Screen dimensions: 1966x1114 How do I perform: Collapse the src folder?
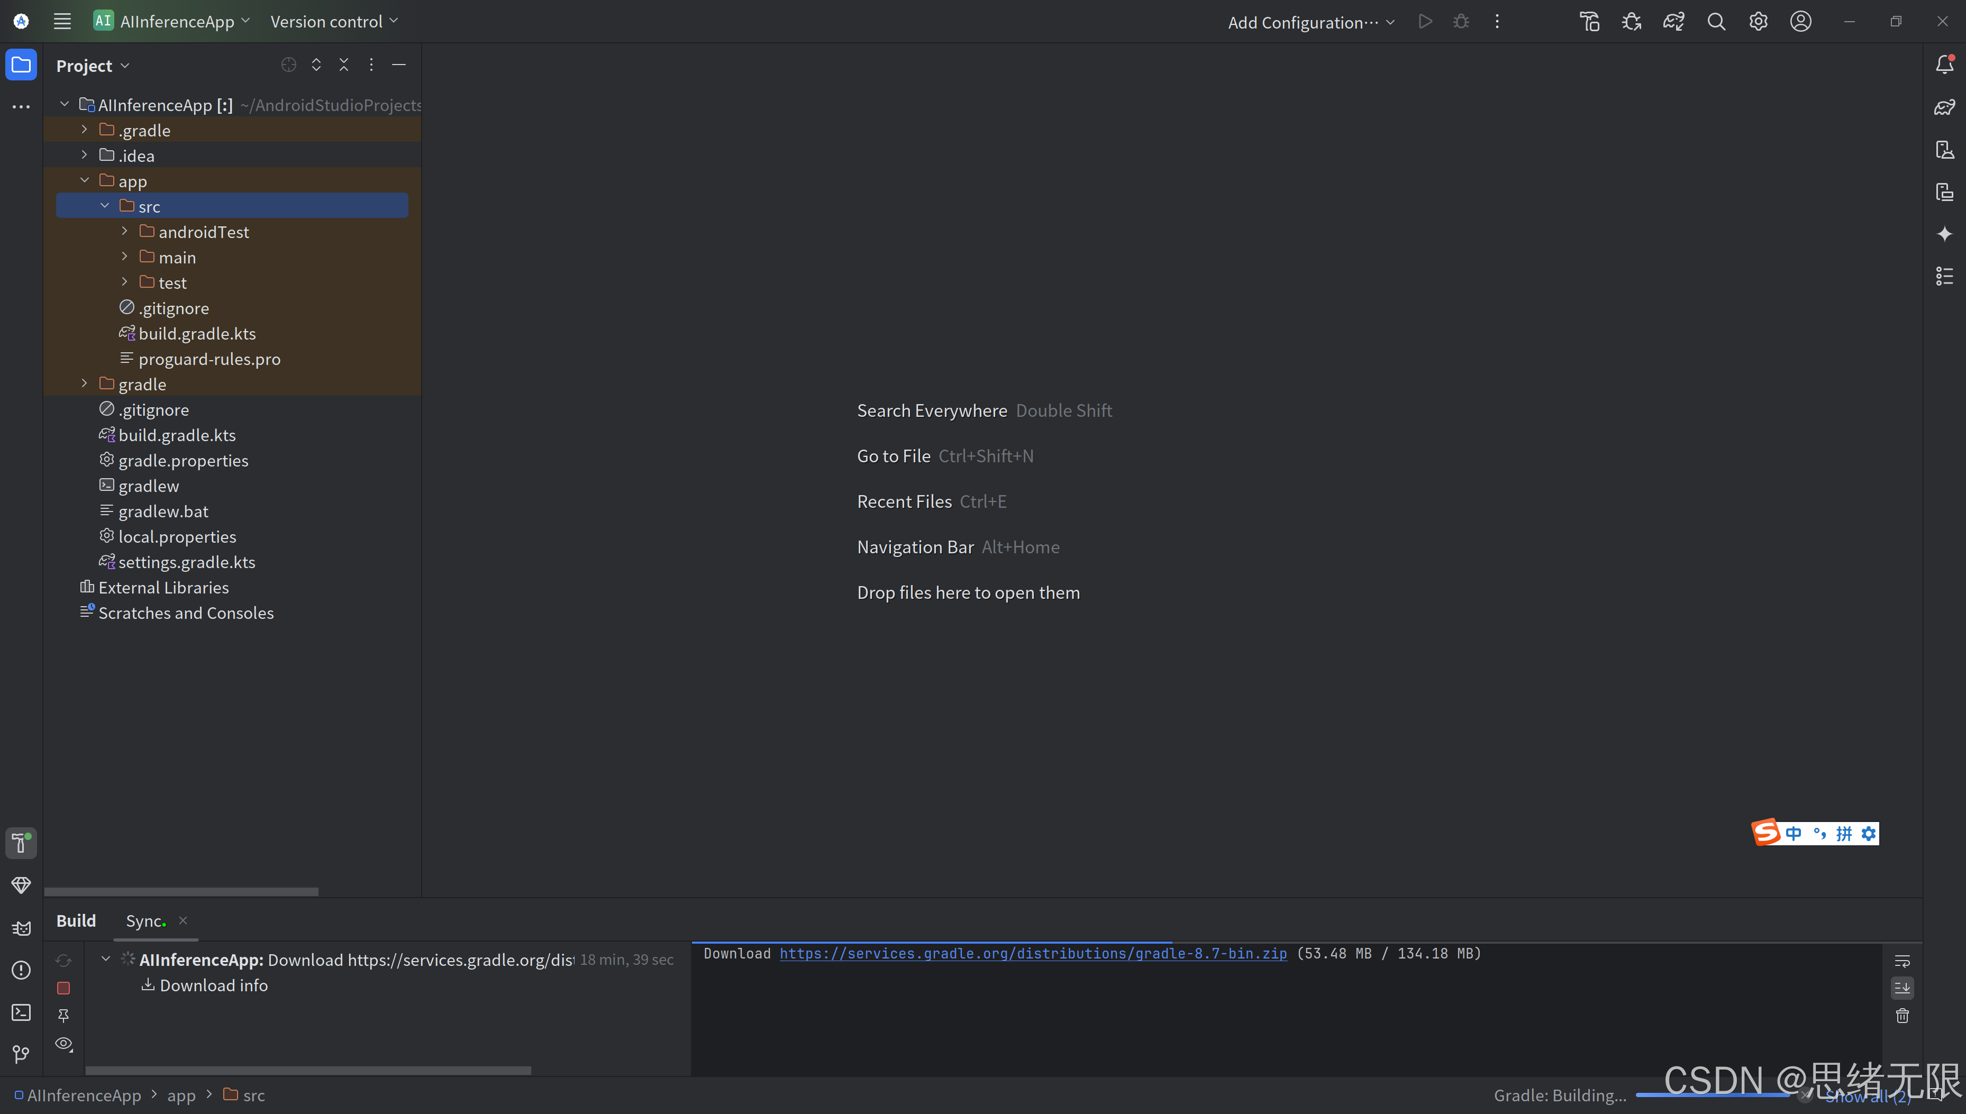click(105, 205)
